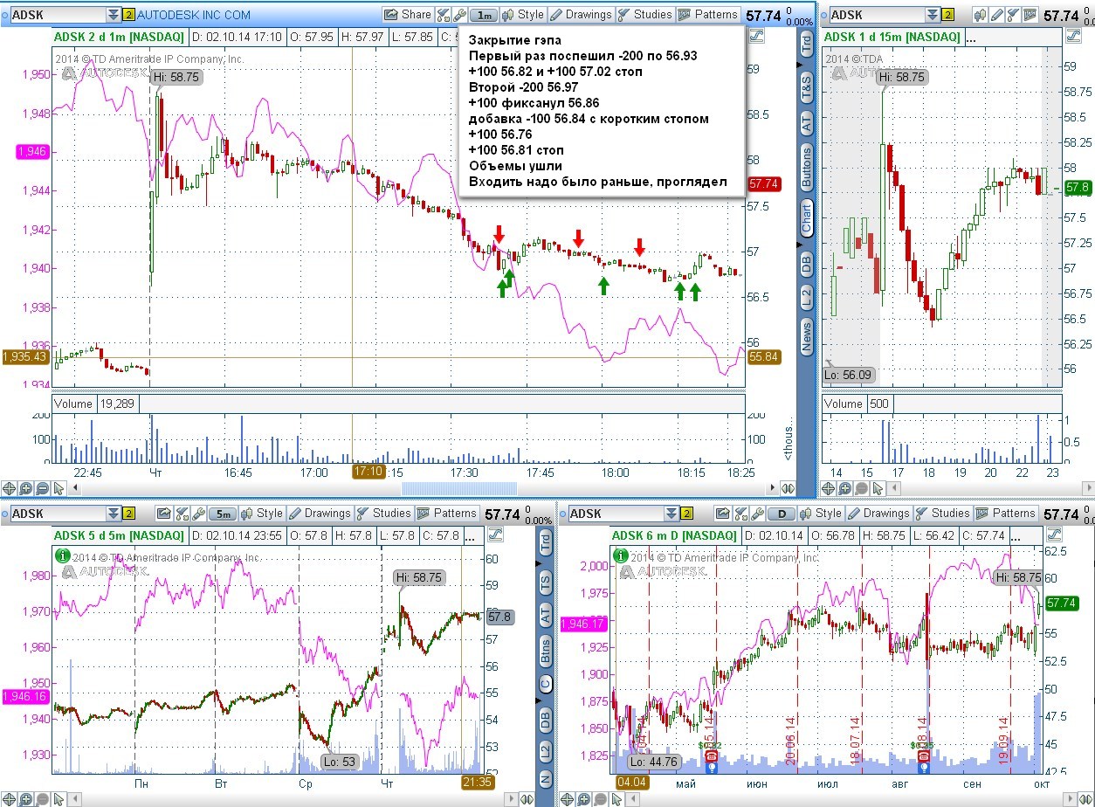Image resolution: width=1095 pixels, height=807 pixels.
Task: Expand symbol dropdown arrow in 1m chart
Action: point(113,15)
